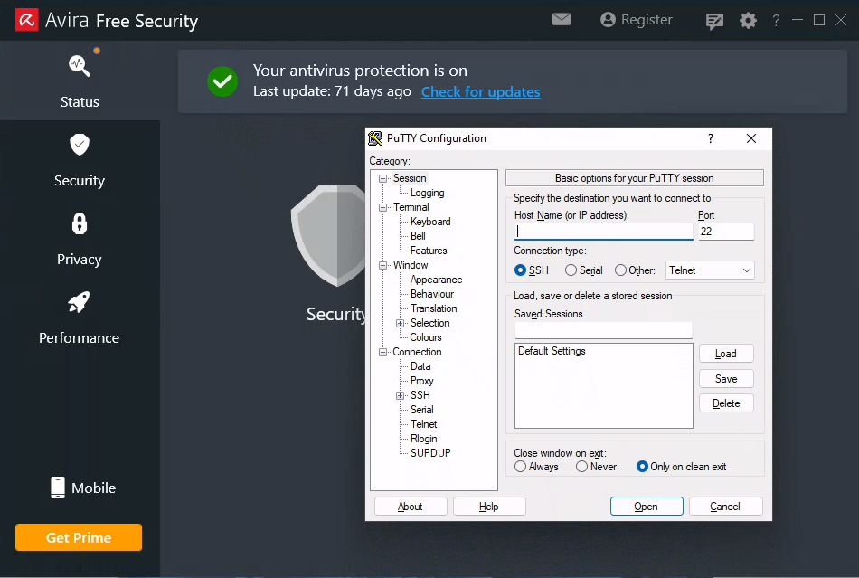Click the Register user account icon
The image size is (859, 578).
click(x=608, y=20)
